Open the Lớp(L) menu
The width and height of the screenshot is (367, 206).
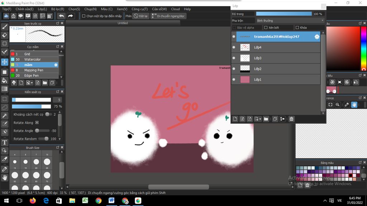(42, 9)
